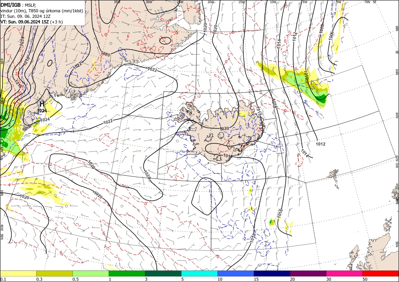Click the DMI/IGB title text
399x282 pixels.
(11, 4)
